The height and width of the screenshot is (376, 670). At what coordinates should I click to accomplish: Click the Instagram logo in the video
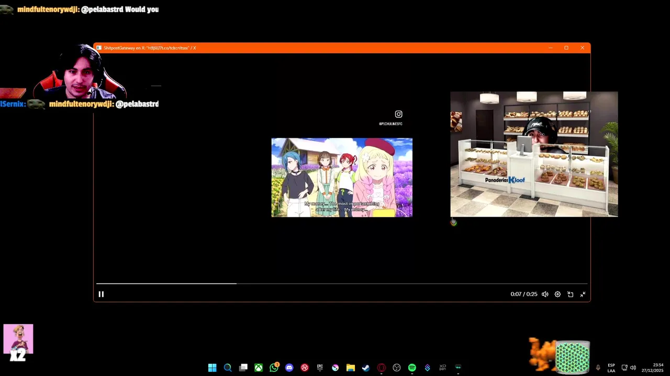click(x=398, y=114)
